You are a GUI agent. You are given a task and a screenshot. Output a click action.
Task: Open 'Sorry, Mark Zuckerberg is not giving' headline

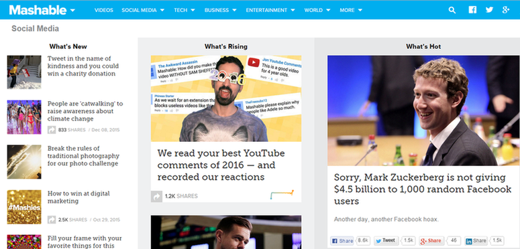click(x=423, y=189)
